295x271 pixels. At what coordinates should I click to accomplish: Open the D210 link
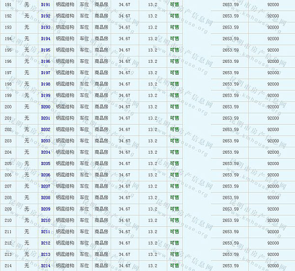(46, 220)
